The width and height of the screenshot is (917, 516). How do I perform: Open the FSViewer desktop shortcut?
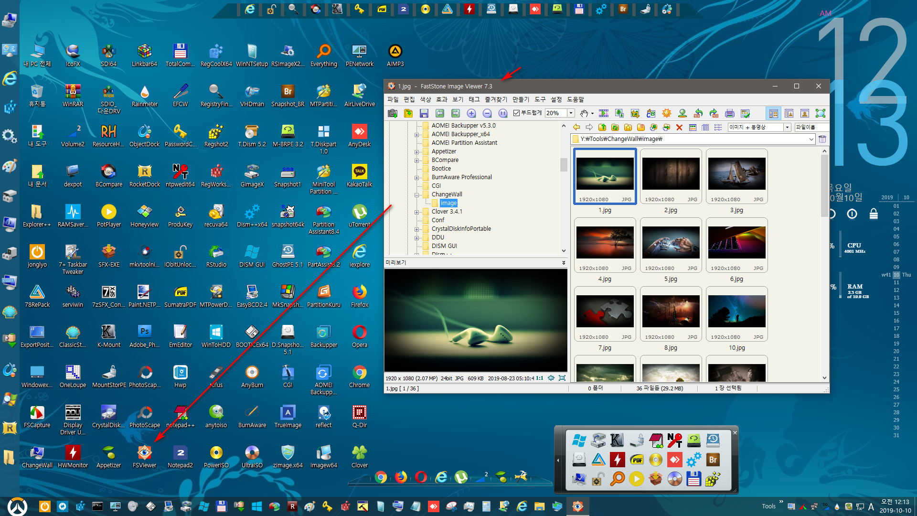point(144,456)
